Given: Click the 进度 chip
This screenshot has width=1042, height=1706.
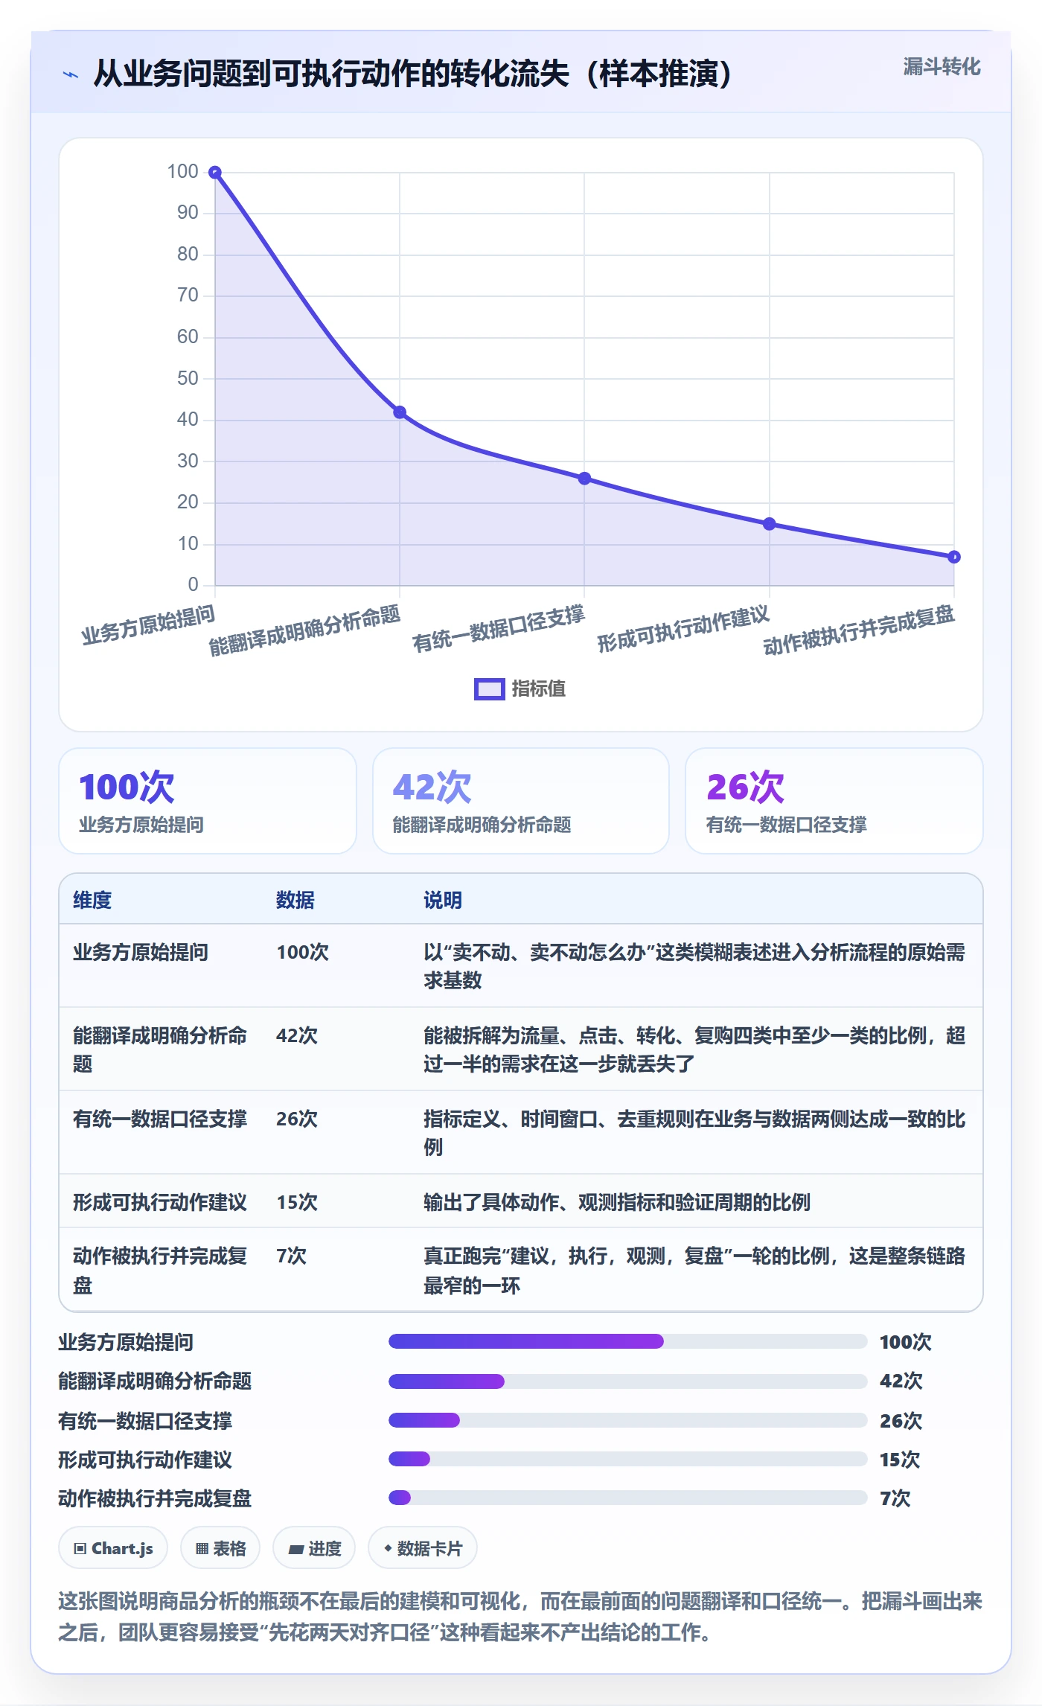Looking at the screenshot, I should pyautogui.click(x=314, y=1549).
